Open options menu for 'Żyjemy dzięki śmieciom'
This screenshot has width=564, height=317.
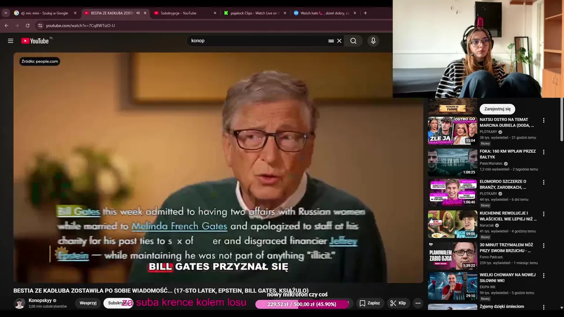(x=543, y=307)
